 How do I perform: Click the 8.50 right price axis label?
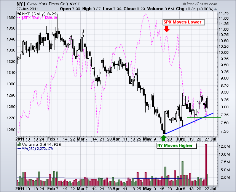pyautogui.click(x=224, y=92)
